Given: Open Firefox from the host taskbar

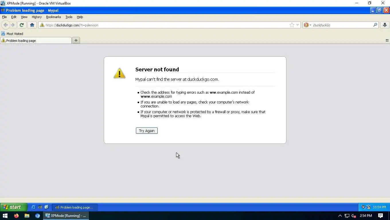Looking at the screenshot, I should pos(16,216).
